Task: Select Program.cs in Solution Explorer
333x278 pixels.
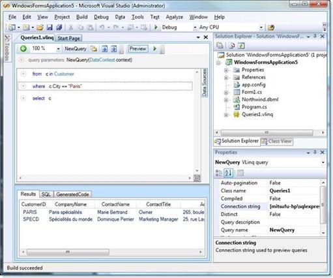Action: [254, 107]
